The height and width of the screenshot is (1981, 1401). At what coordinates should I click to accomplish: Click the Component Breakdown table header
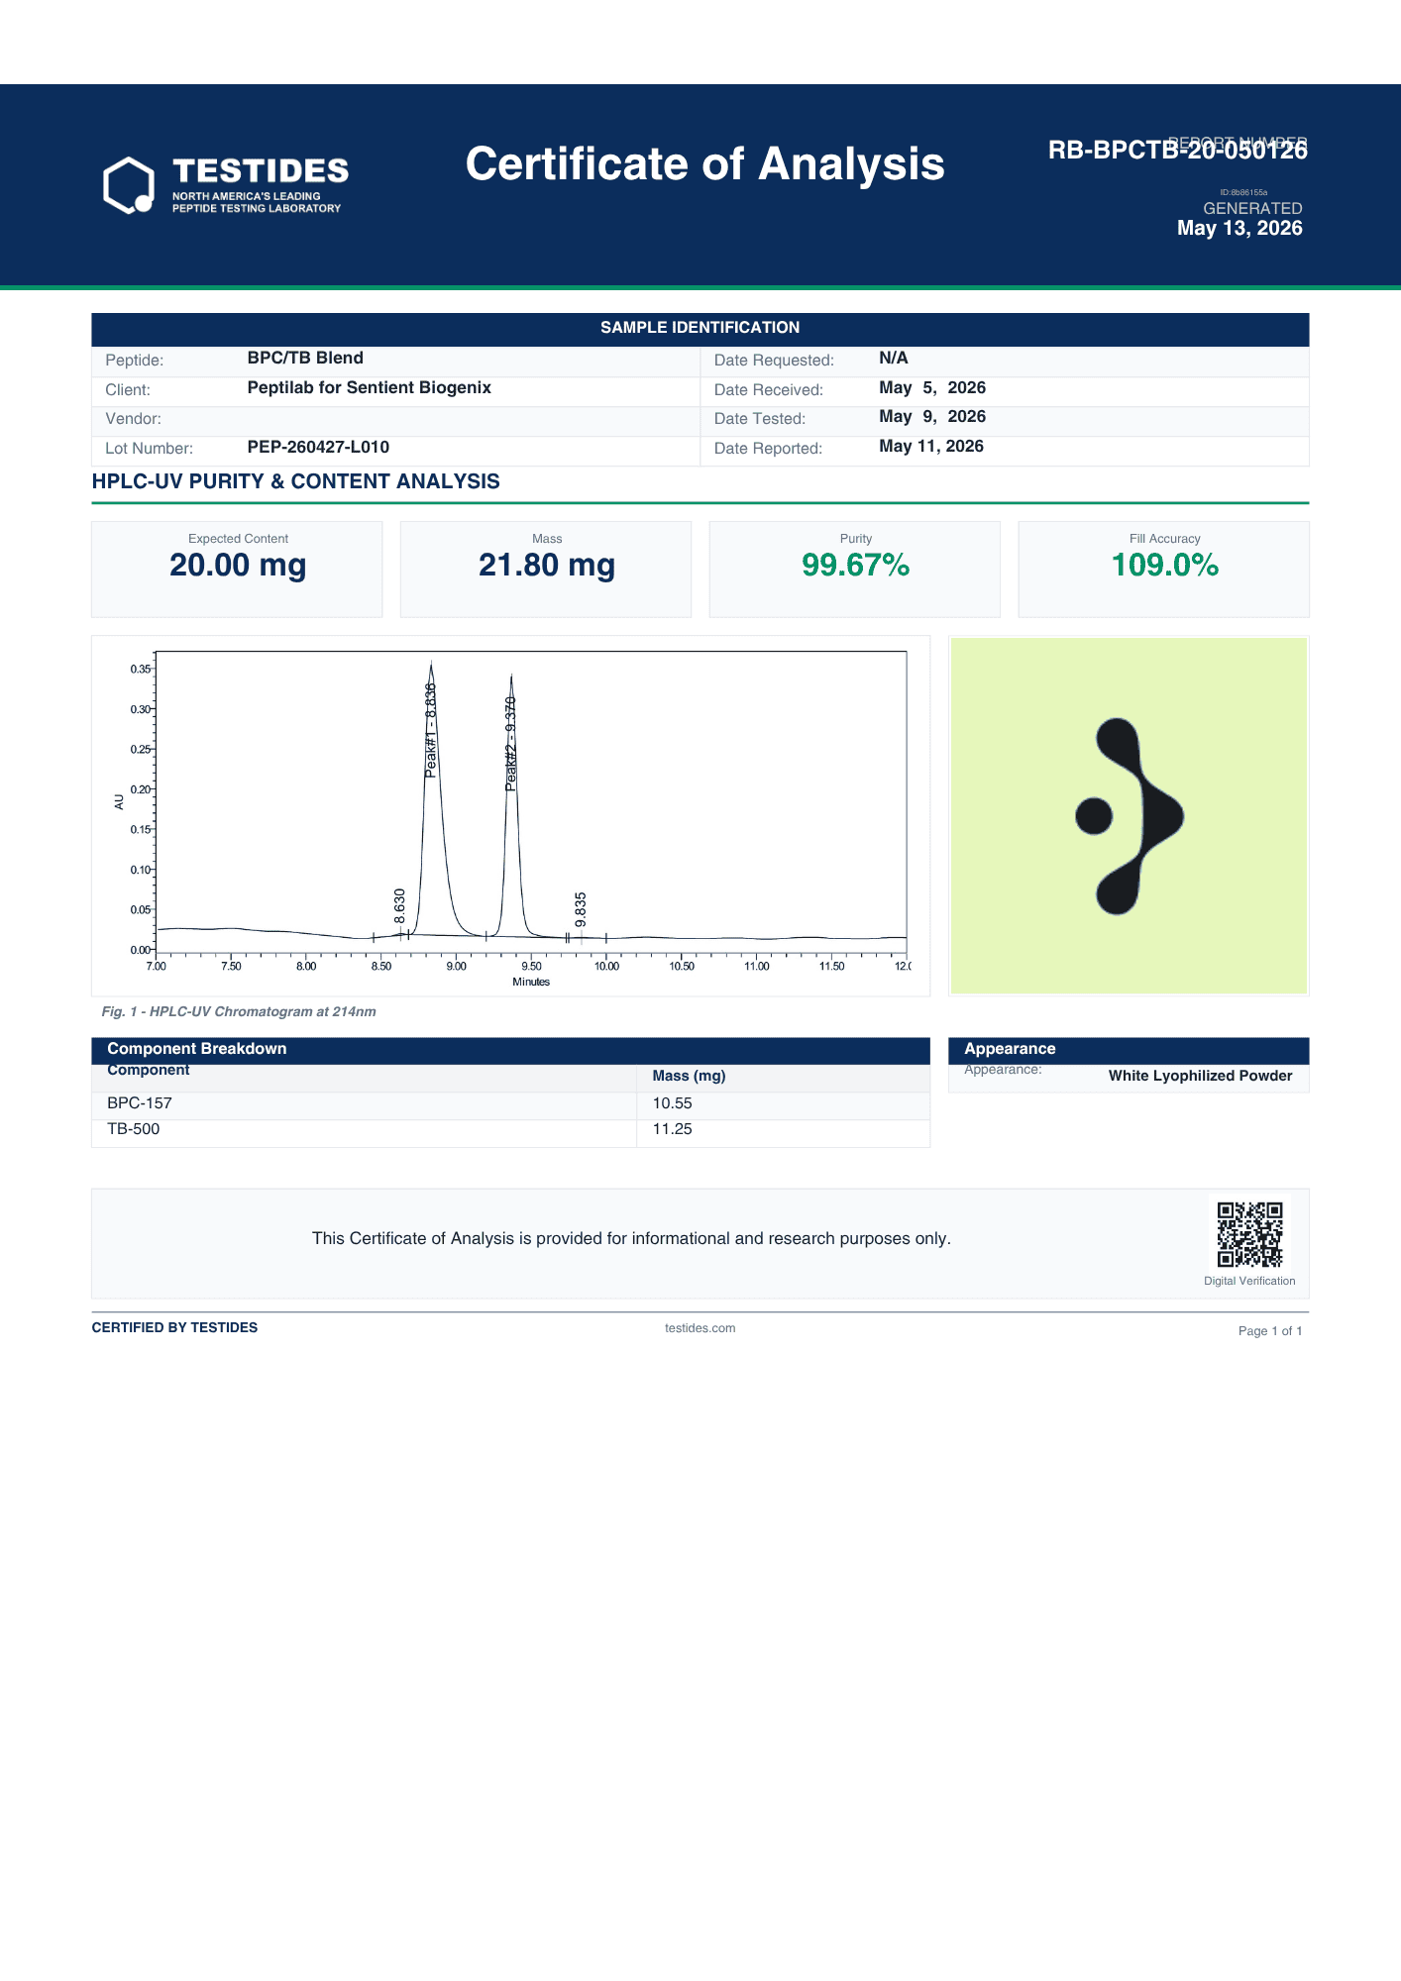tap(511, 1050)
